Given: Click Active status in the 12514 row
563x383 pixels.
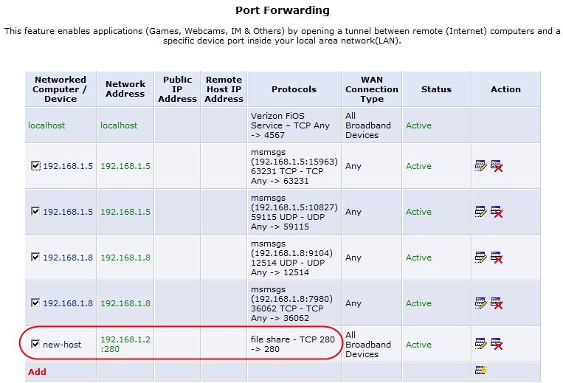Looking at the screenshot, I should click(x=418, y=258).
